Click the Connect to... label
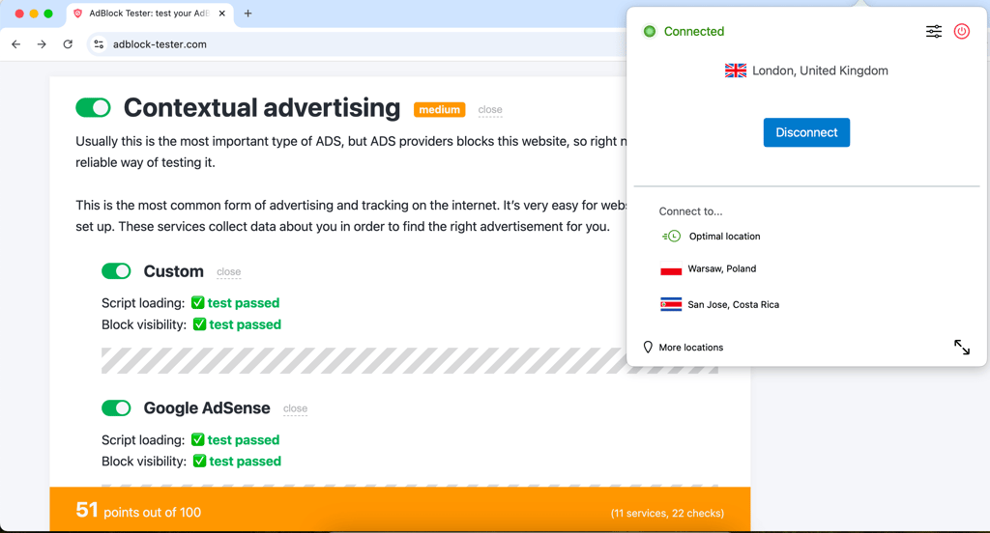The width and height of the screenshot is (990, 533). [690, 211]
